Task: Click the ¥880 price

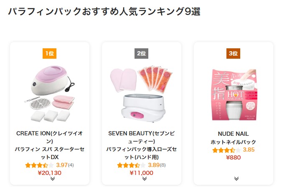Action: [x=233, y=157]
